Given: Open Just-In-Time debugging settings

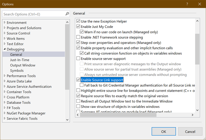Looking at the screenshot, I should pyautogui.click(x=20, y=60).
